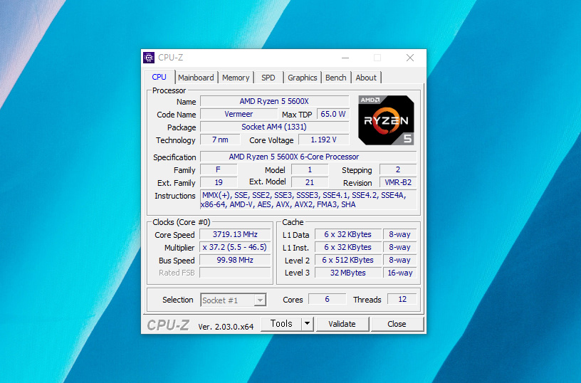Click the Level 3 size 32 MBytes

pos(348,273)
